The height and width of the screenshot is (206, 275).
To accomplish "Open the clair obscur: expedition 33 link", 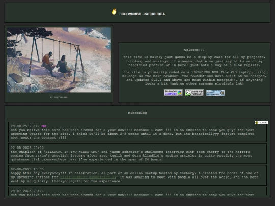I will (x=88, y=177).
